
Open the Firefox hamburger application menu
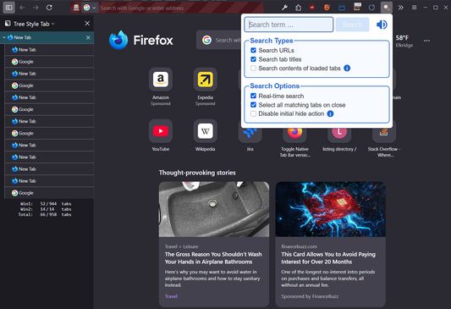pyautogui.click(x=414, y=8)
